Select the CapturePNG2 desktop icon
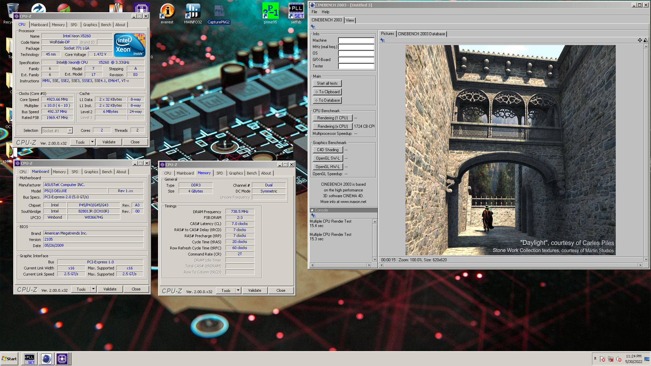 [219, 14]
